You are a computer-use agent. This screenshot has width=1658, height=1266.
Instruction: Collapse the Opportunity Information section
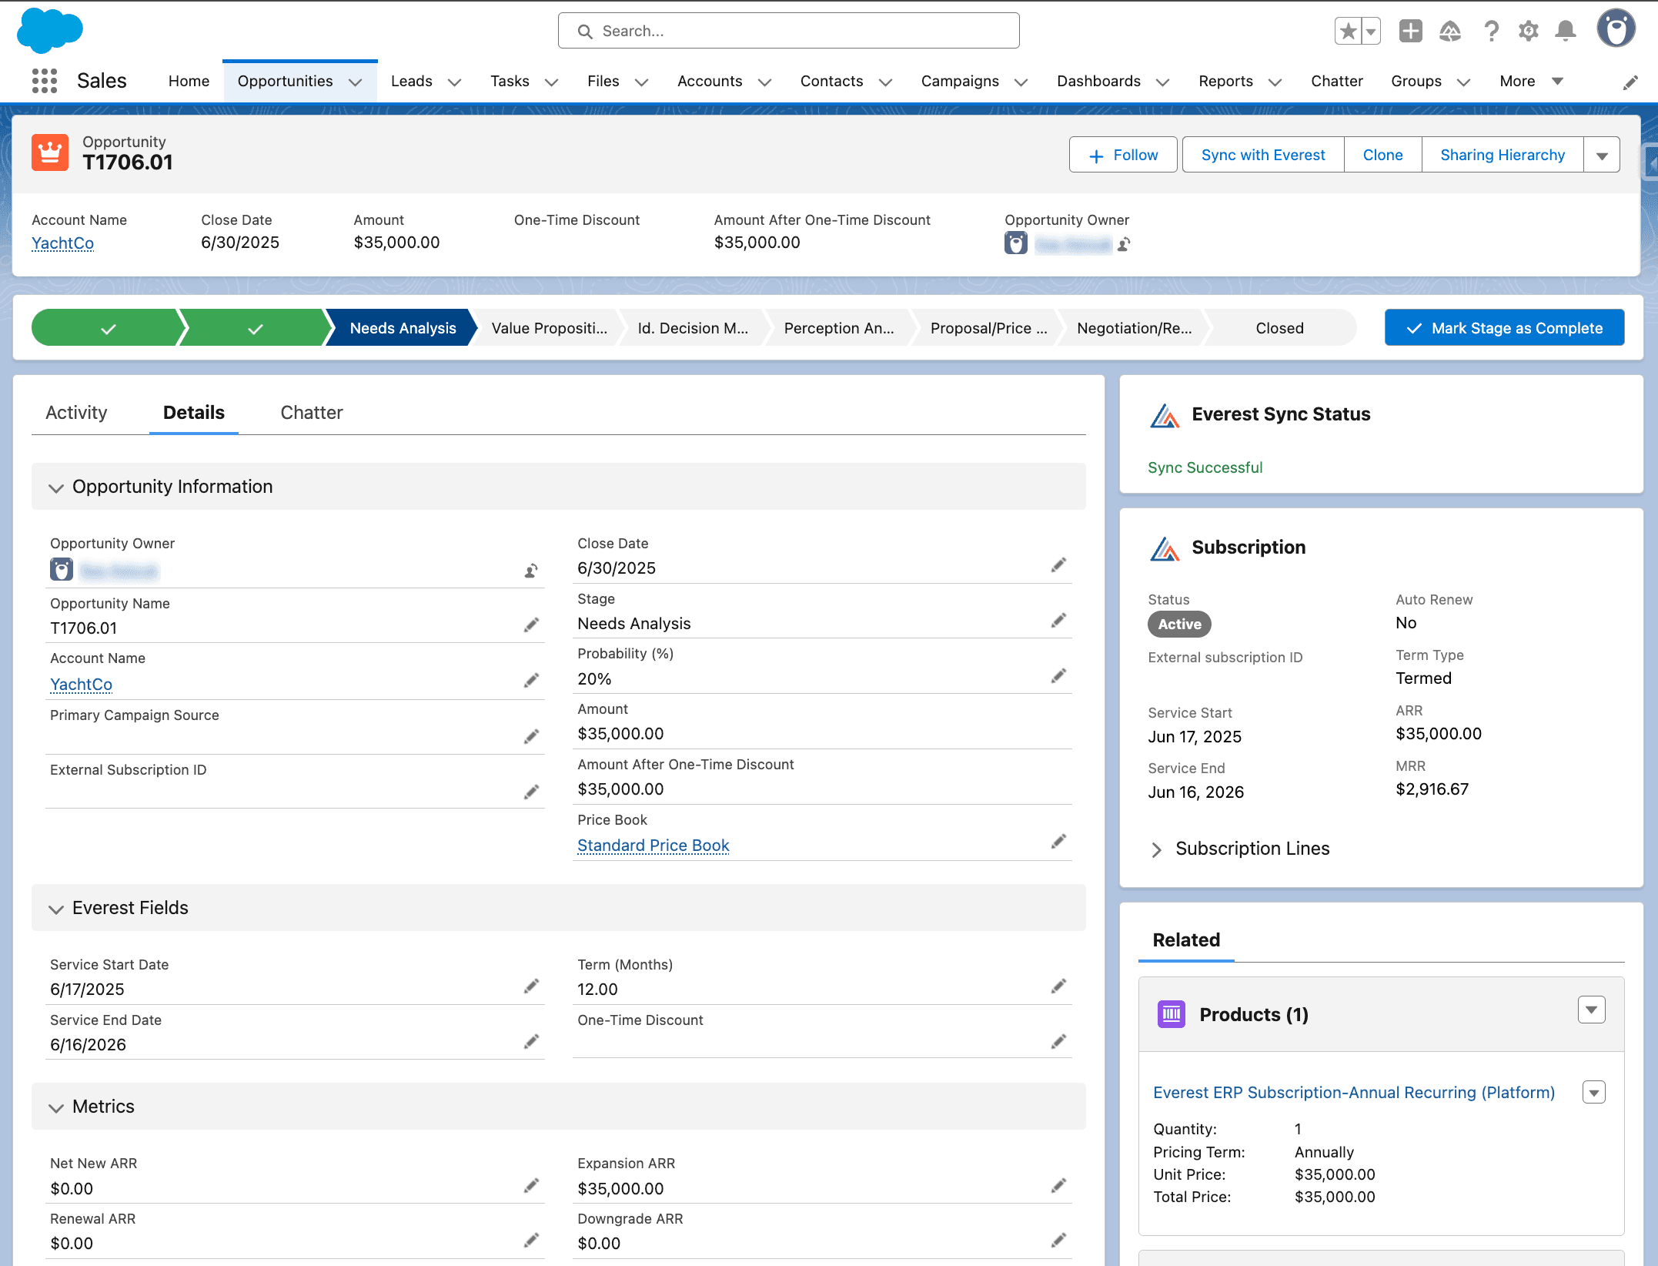55,487
